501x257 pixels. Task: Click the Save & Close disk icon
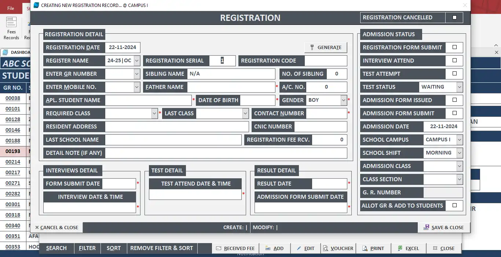tap(426, 227)
